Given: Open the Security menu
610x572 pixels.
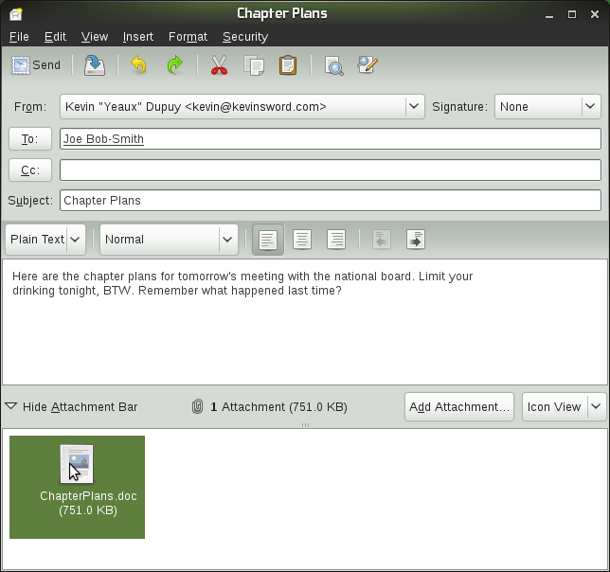Looking at the screenshot, I should [x=244, y=37].
